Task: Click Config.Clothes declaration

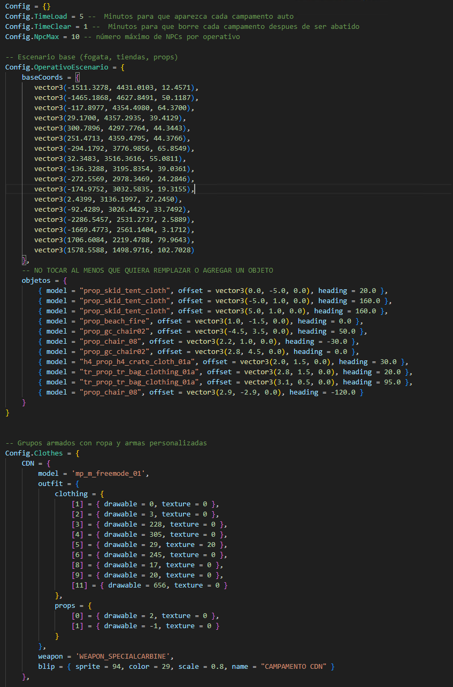Action: click(42, 453)
